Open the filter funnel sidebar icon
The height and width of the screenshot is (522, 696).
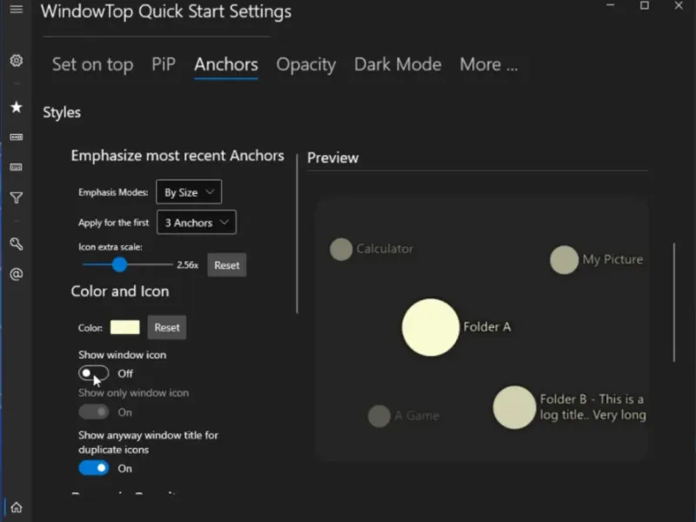click(x=16, y=198)
